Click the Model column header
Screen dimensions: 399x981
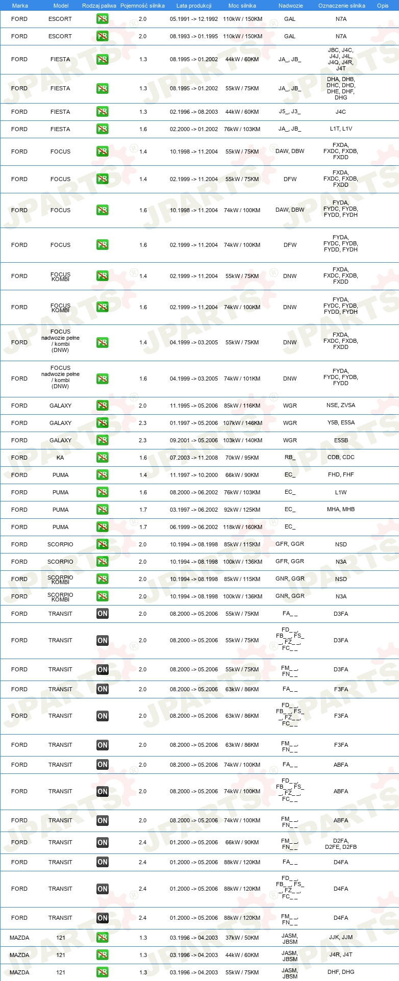click(61, 6)
